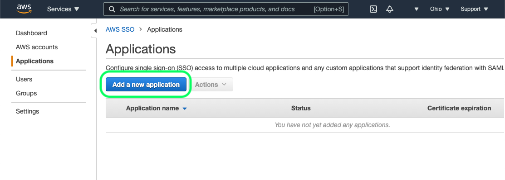Open AWS accounts in sidebar

[x=37, y=47]
